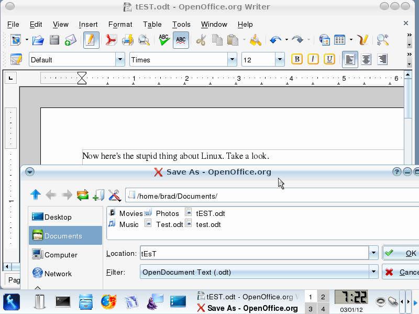Click the Undo arrow icon

coord(275,40)
